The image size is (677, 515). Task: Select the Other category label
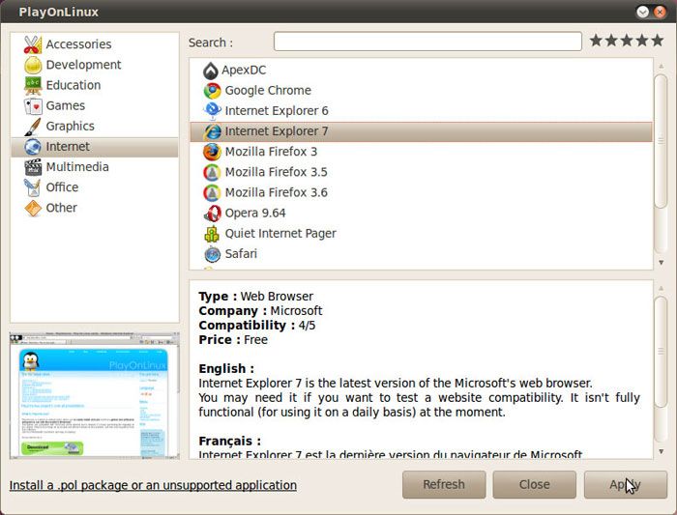(x=61, y=208)
